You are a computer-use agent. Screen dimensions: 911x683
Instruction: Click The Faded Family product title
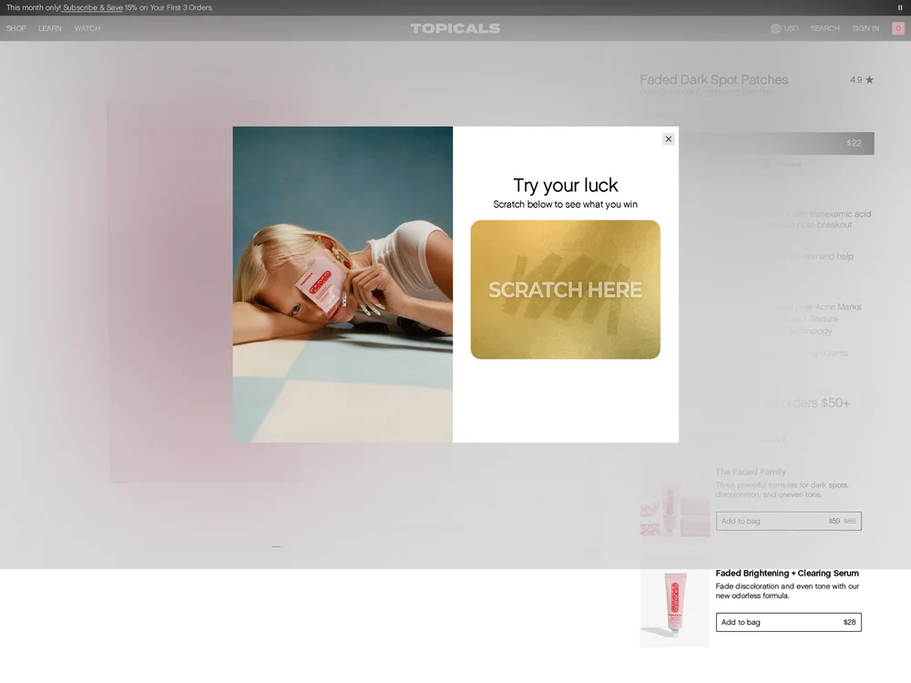tap(751, 472)
